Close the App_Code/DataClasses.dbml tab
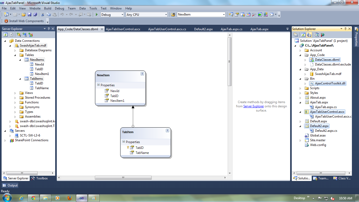 tap(102, 29)
